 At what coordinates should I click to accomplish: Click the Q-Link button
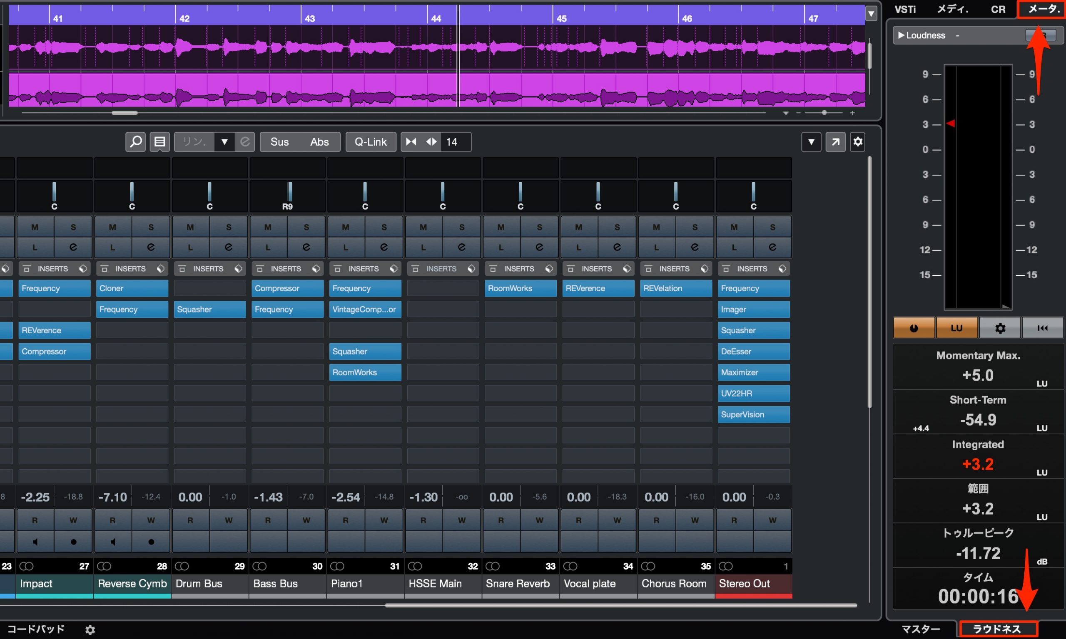pyautogui.click(x=371, y=142)
